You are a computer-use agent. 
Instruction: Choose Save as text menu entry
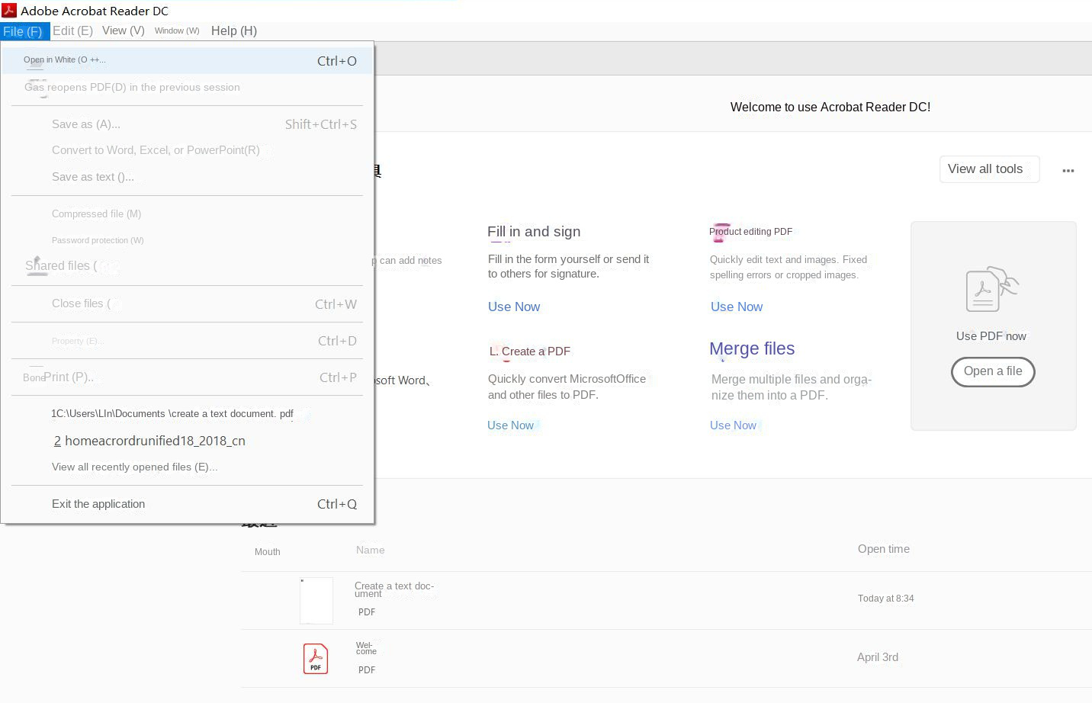click(187, 177)
